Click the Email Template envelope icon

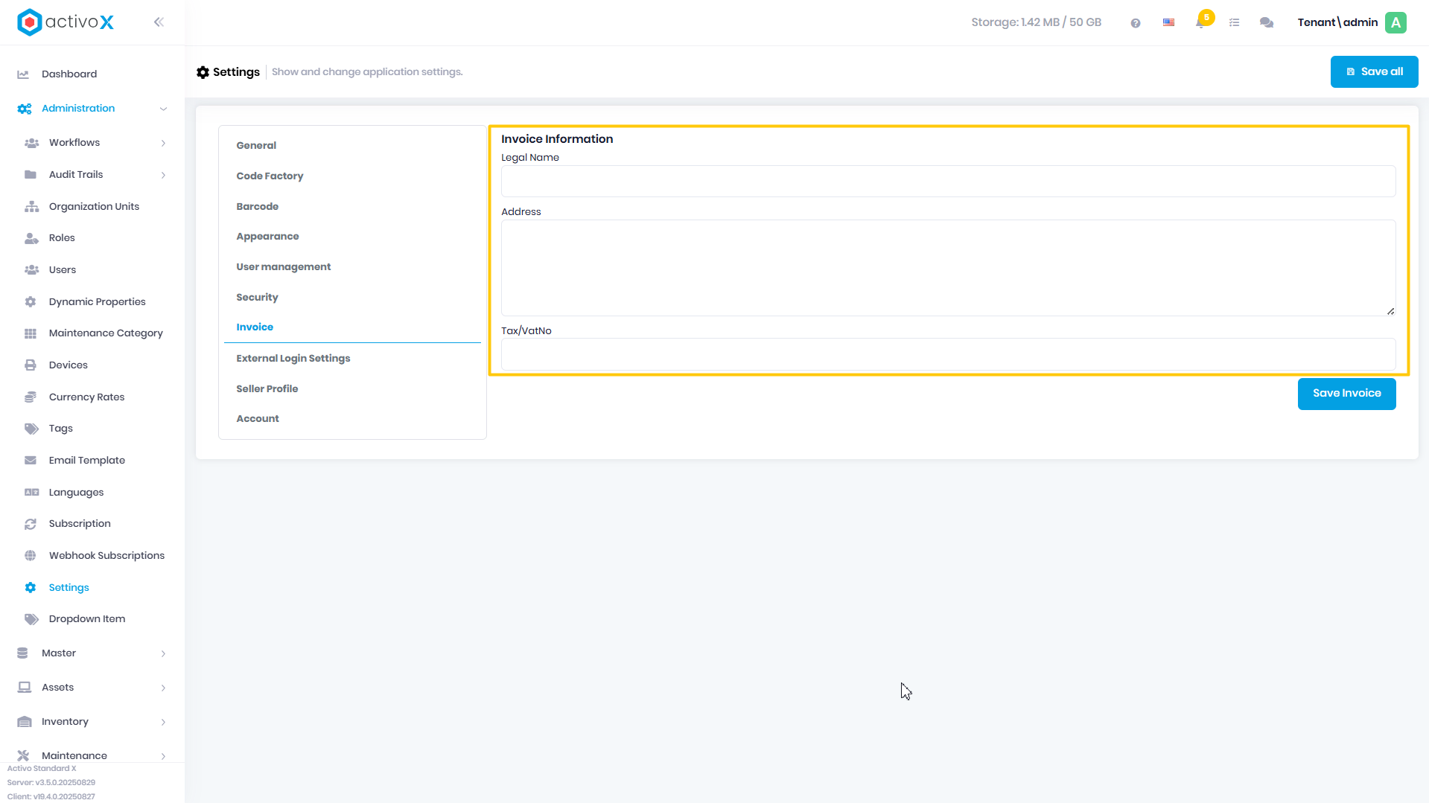point(31,461)
